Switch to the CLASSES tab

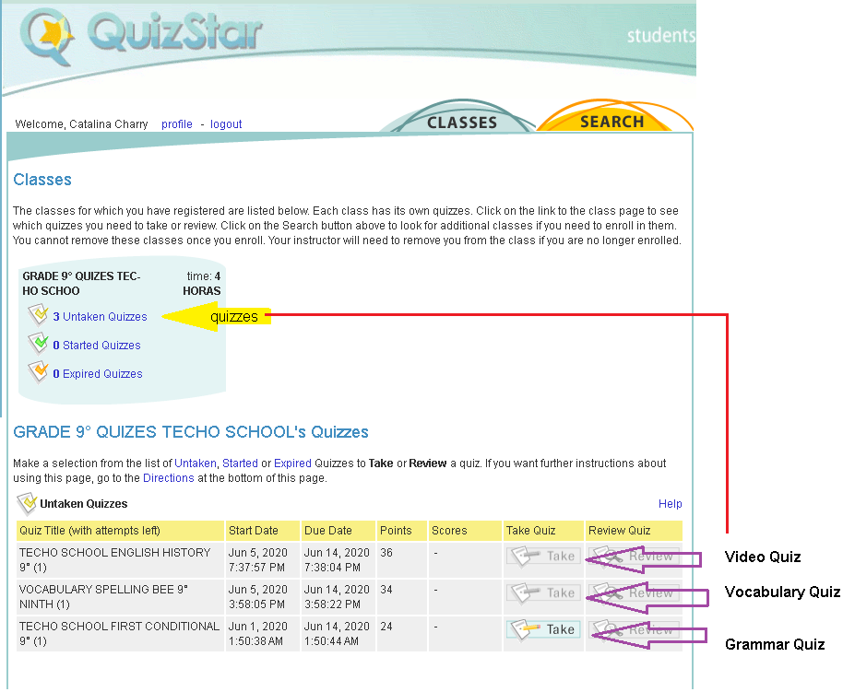pos(462,122)
